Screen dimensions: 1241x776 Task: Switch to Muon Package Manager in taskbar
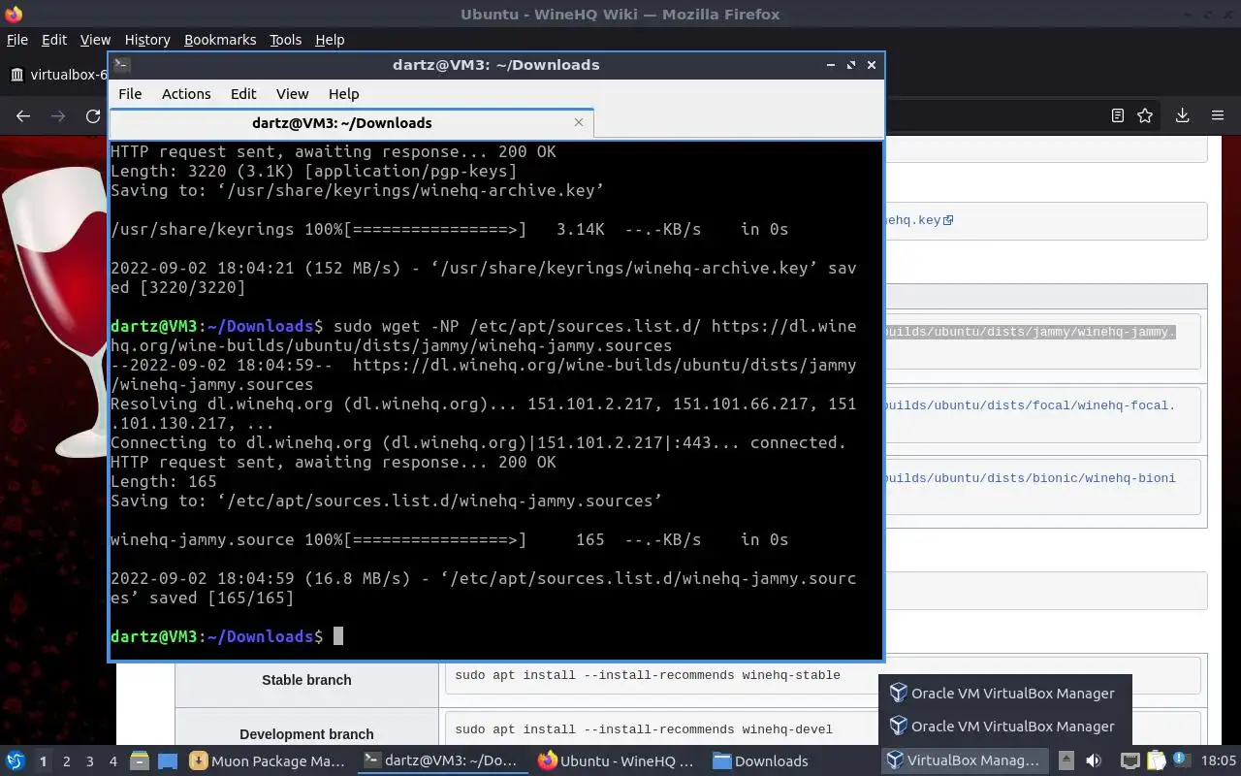tap(269, 760)
